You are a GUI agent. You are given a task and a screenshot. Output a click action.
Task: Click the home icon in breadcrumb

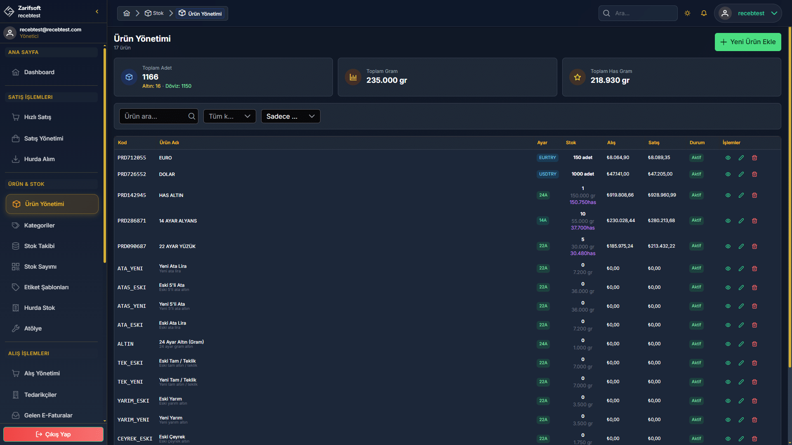[x=127, y=13]
